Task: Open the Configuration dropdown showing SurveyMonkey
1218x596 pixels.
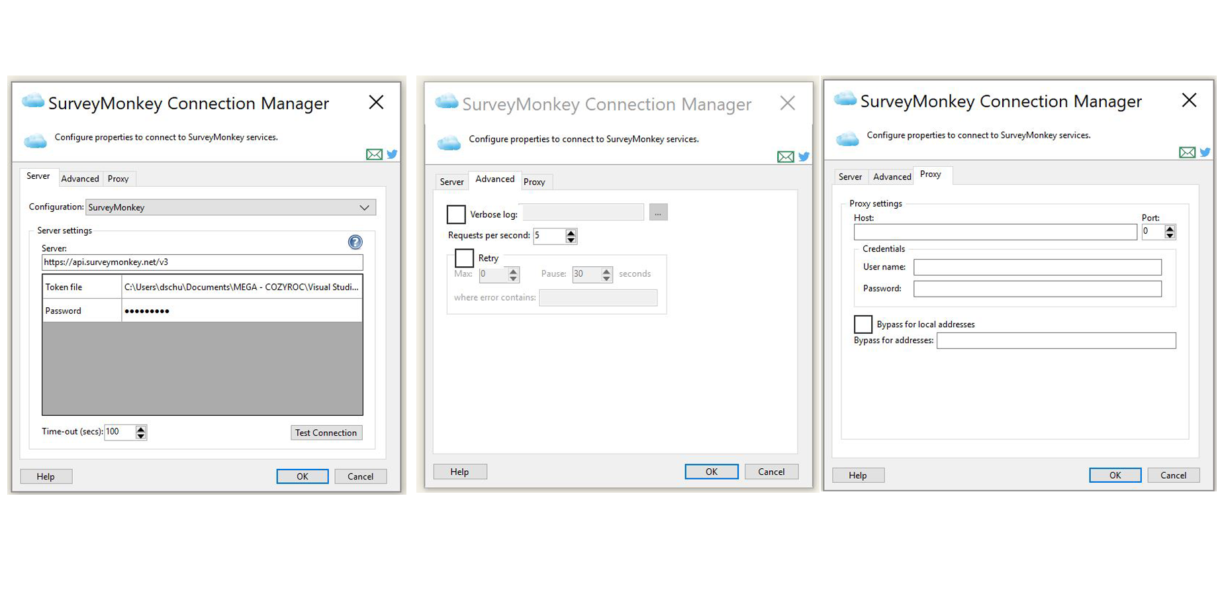Action: pyautogui.click(x=231, y=207)
